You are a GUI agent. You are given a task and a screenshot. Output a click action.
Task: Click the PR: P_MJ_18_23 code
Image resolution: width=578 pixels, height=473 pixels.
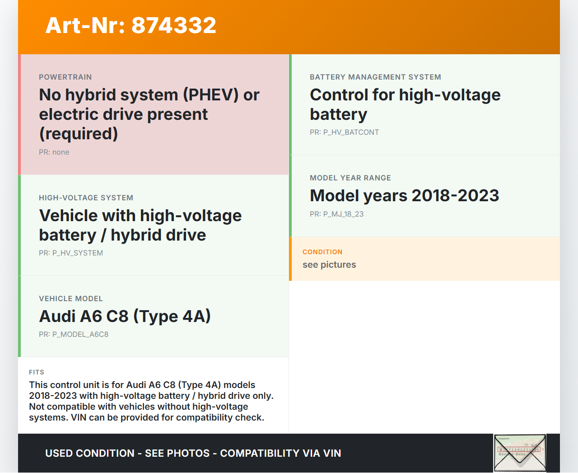[336, 214]
